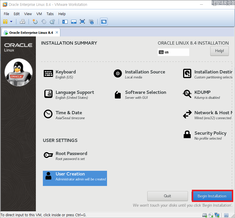Open Time & Date via clock icon
The image size is (235, 218).
(x=48, y=114)
